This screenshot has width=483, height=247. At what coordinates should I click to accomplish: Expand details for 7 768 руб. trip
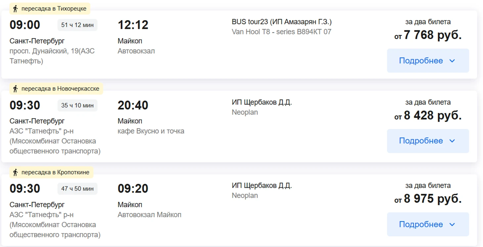pos(427,61)
